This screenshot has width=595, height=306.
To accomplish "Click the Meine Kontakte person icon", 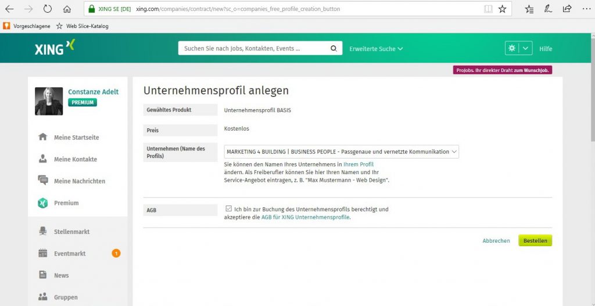I will click(43, 159).
